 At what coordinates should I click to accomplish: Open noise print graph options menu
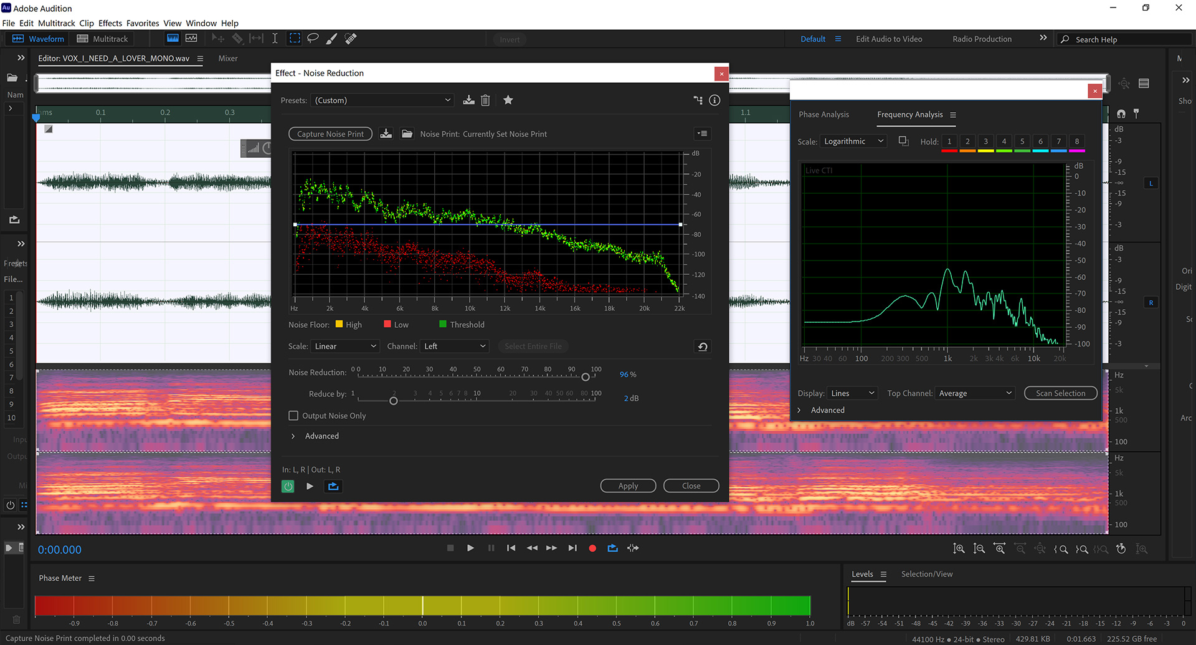pyautogui.click(x=703, y=133)
